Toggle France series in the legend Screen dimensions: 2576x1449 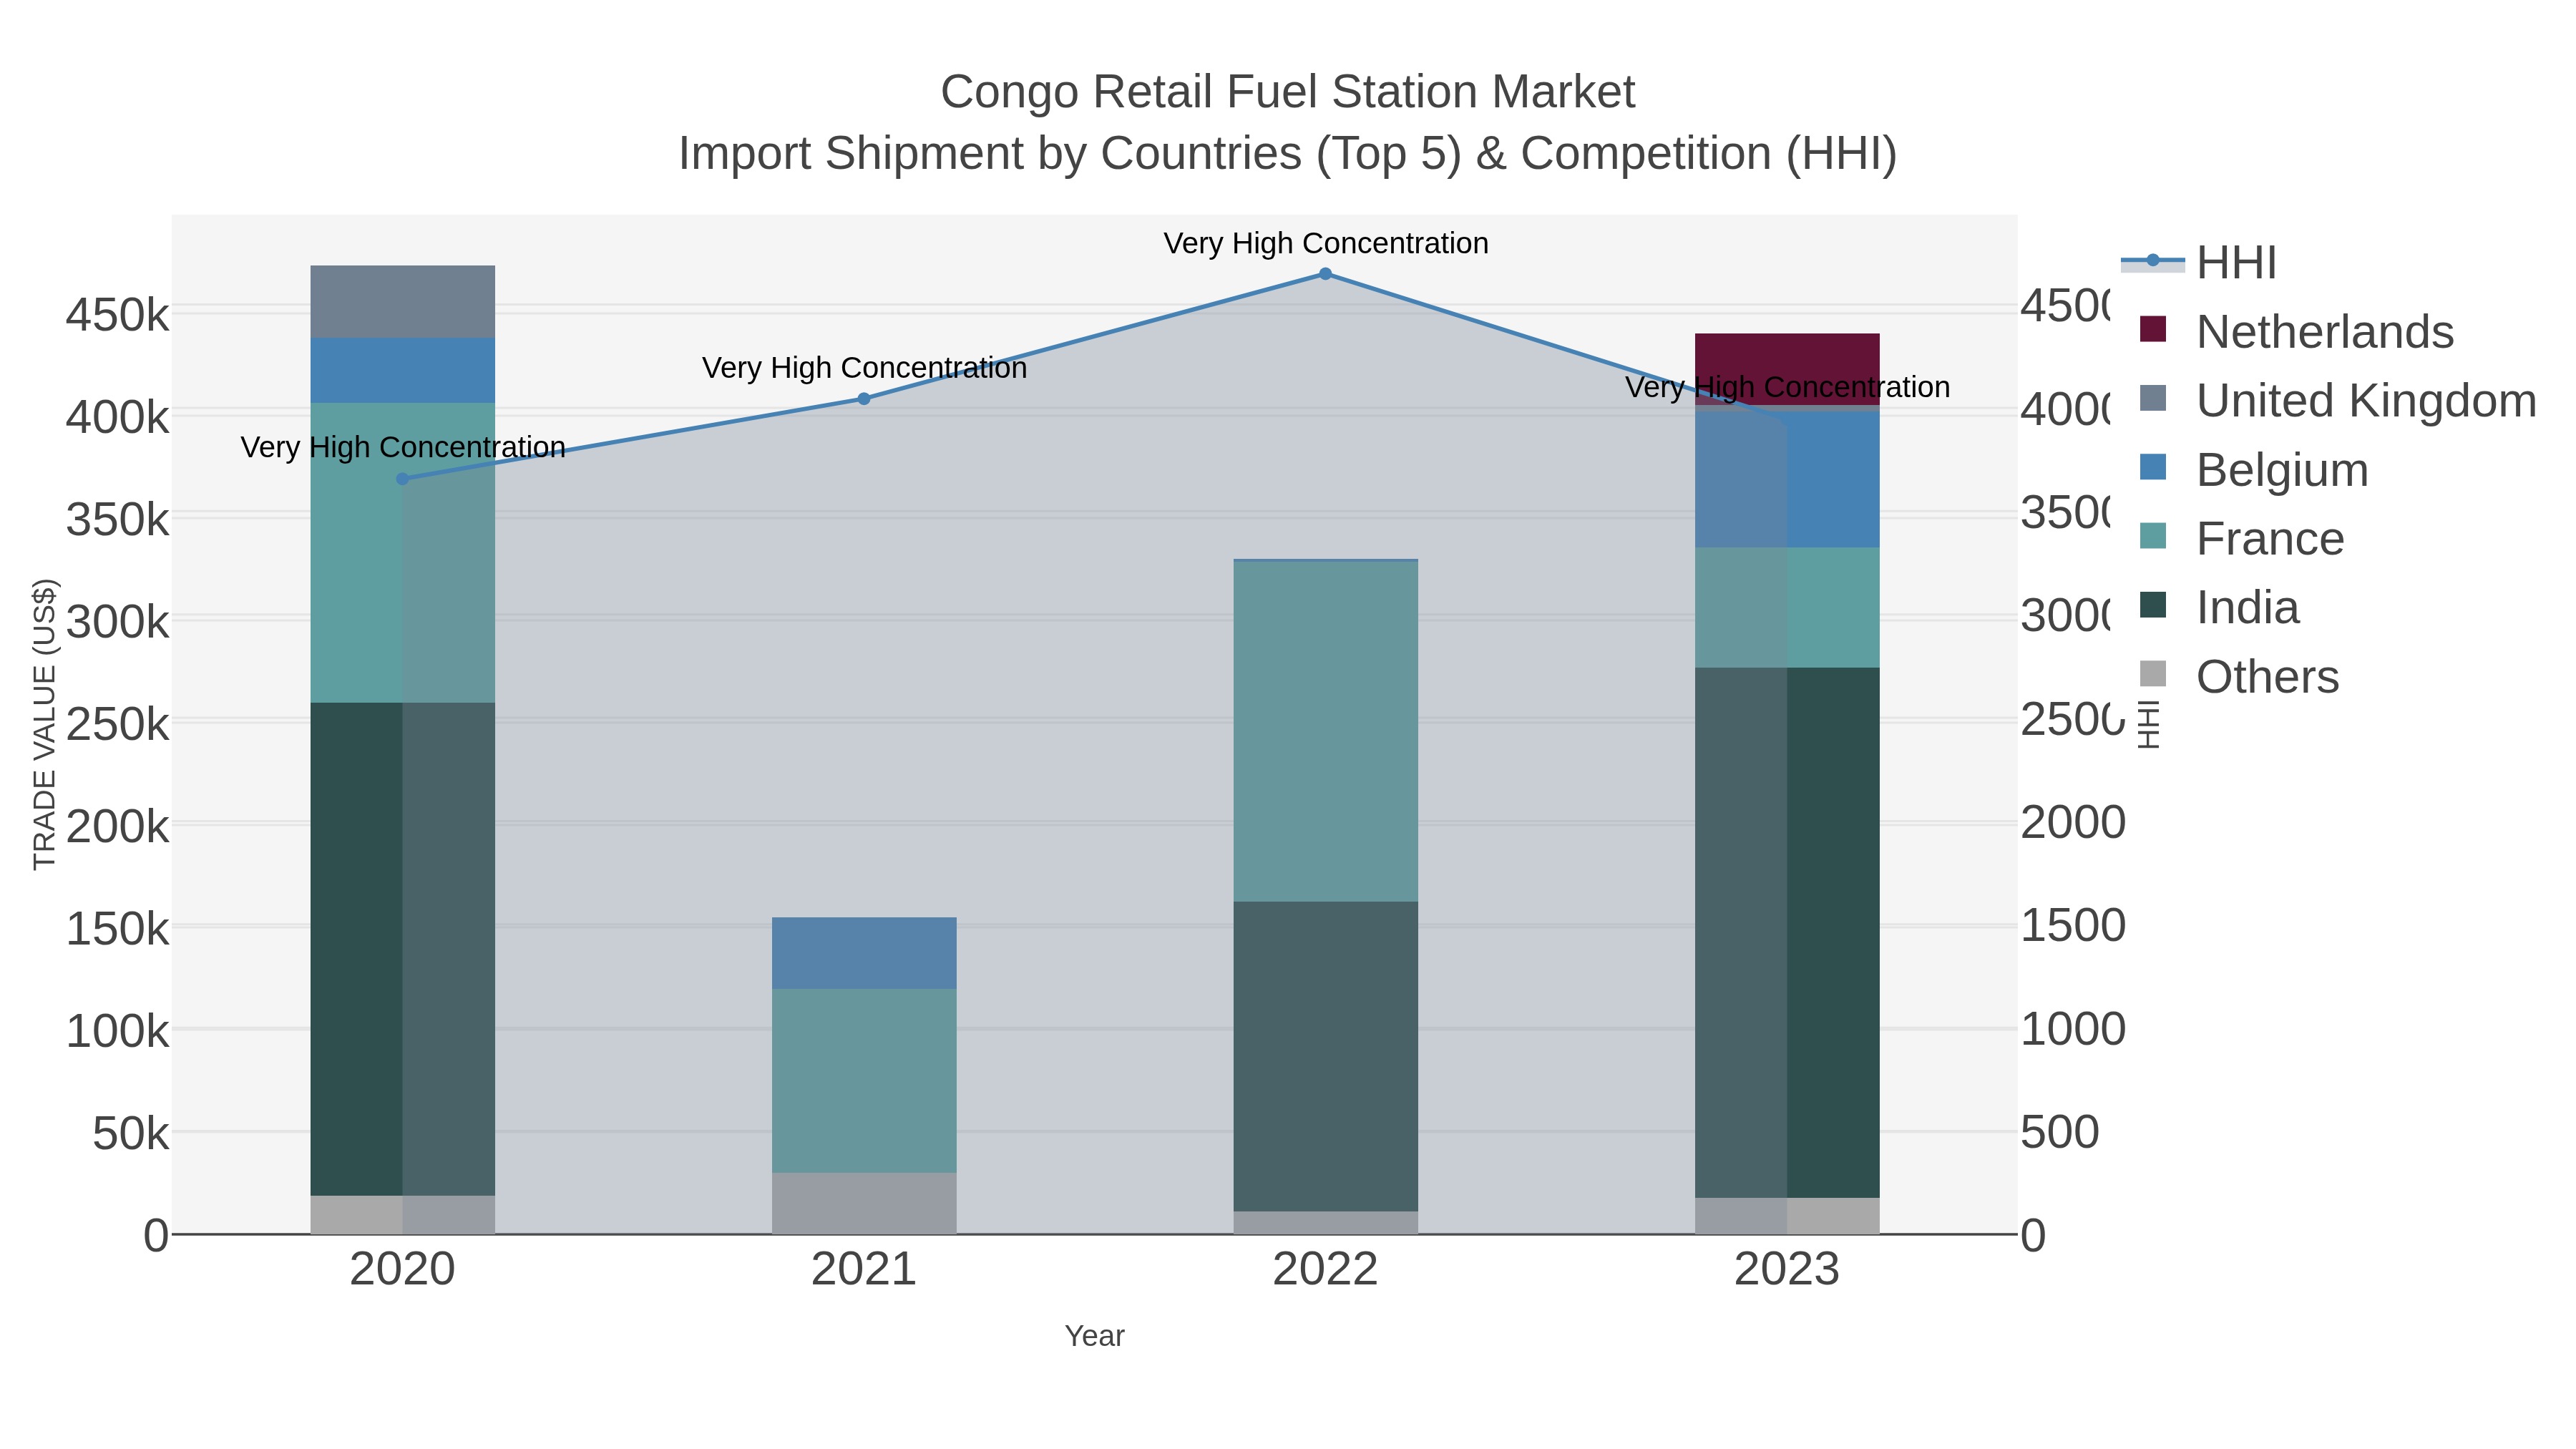(x=2241, y=538)
